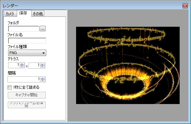The width and height of the screenshot is (191, 124).
Task: Increase the first アトラス value with up arrow
Action: pos(22,64)
